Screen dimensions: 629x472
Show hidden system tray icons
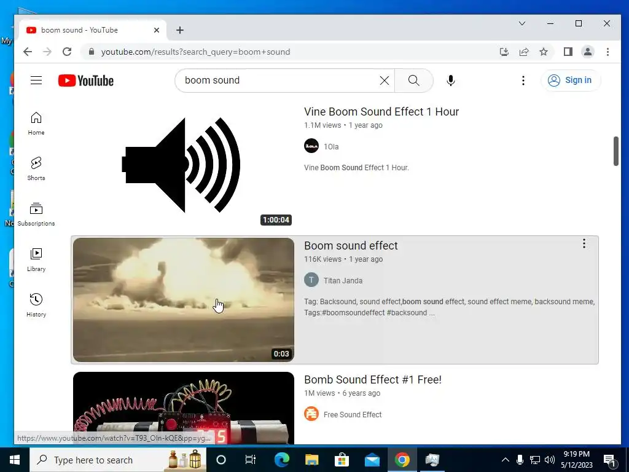[506, 460]
